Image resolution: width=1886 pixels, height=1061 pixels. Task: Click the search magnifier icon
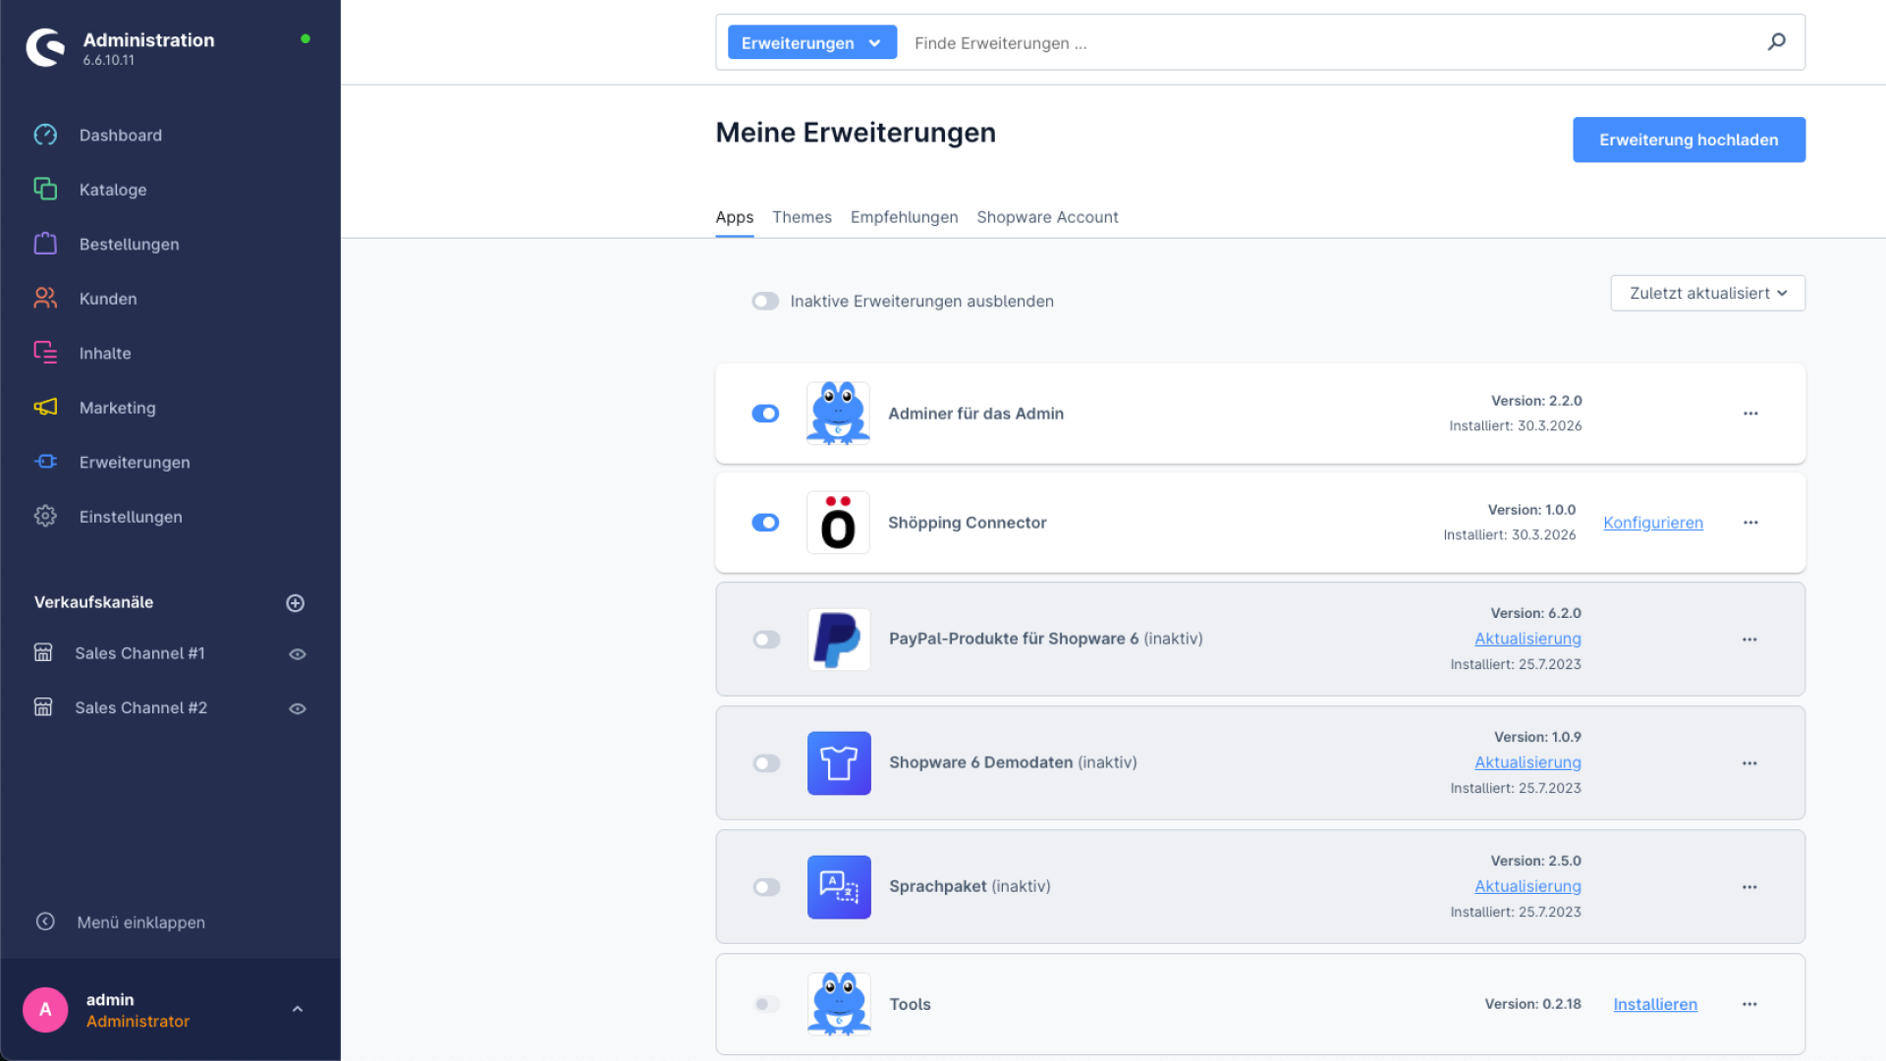pos(1776,42)
